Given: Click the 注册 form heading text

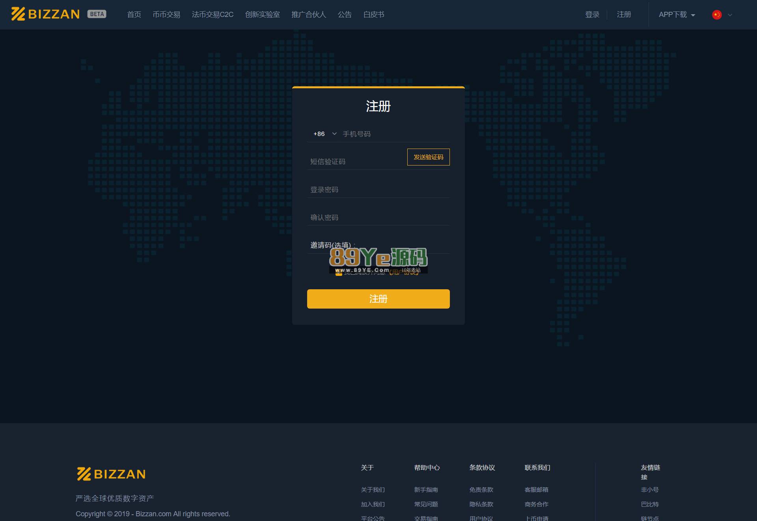Looking at the screenshot, I should coord(378,106).
